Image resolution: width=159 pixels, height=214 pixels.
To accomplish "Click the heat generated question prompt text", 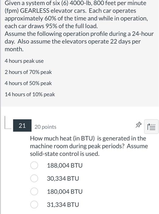I will (x=89, y=146).
